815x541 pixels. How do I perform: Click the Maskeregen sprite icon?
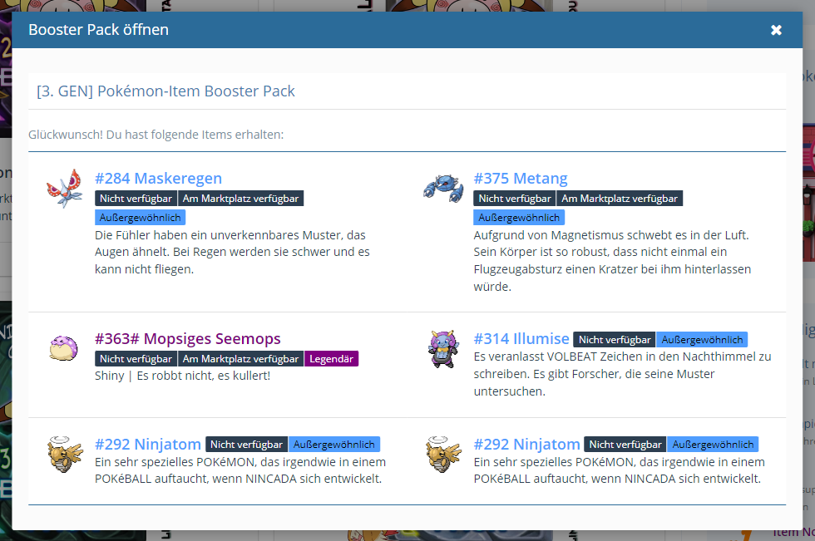tap(65, 188)
